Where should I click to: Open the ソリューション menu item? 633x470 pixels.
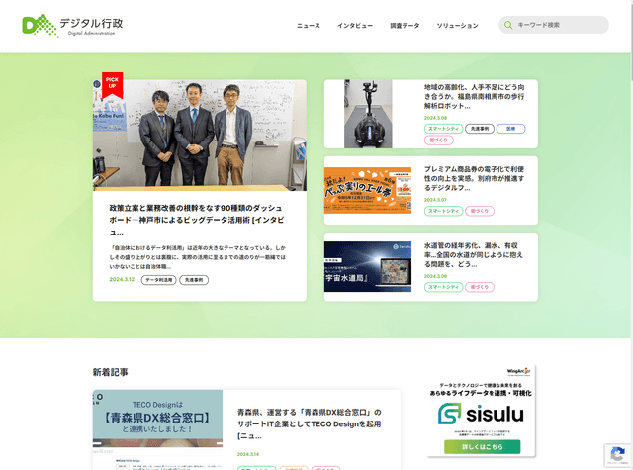(x=457, y=26)
